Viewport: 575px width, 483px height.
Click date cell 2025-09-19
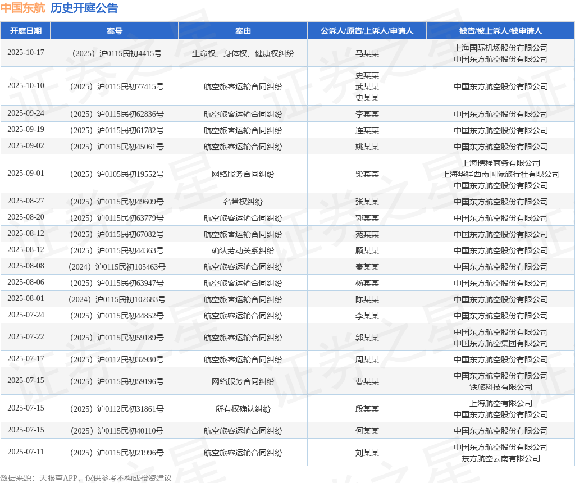click(x=26, y=129)
